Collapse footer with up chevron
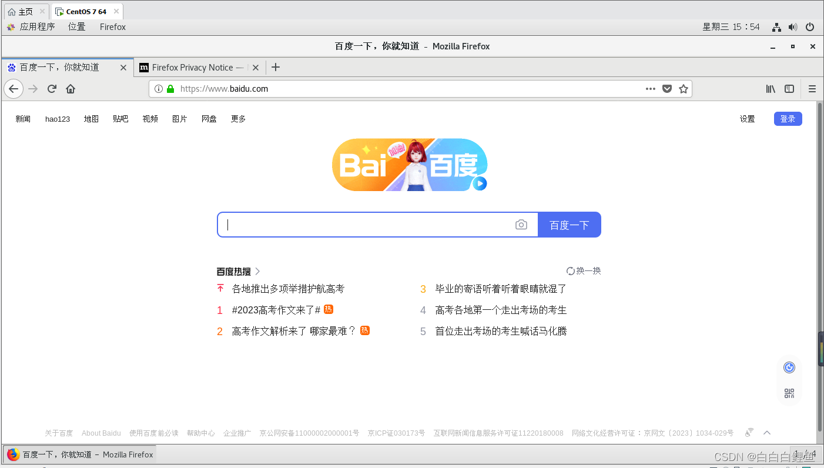The image size is (824, 468). coord(767,433)
